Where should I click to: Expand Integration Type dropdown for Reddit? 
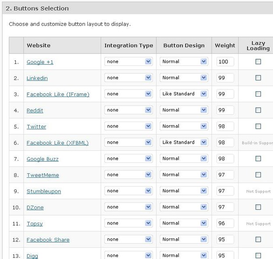129,110
